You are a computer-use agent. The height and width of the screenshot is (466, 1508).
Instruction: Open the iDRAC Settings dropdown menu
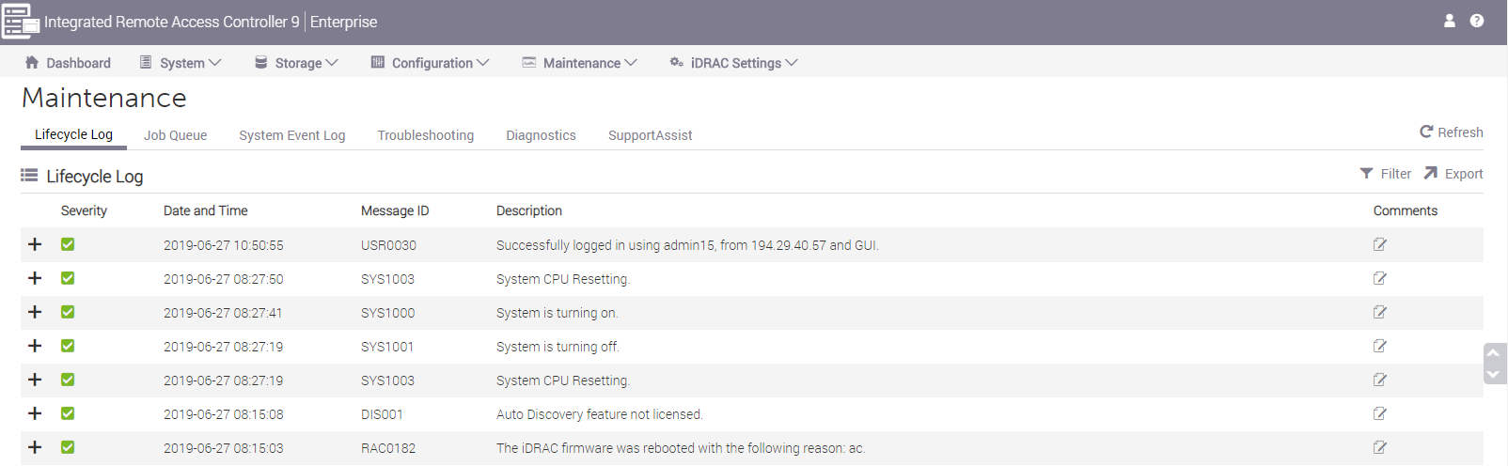click(x=733, y=63)
